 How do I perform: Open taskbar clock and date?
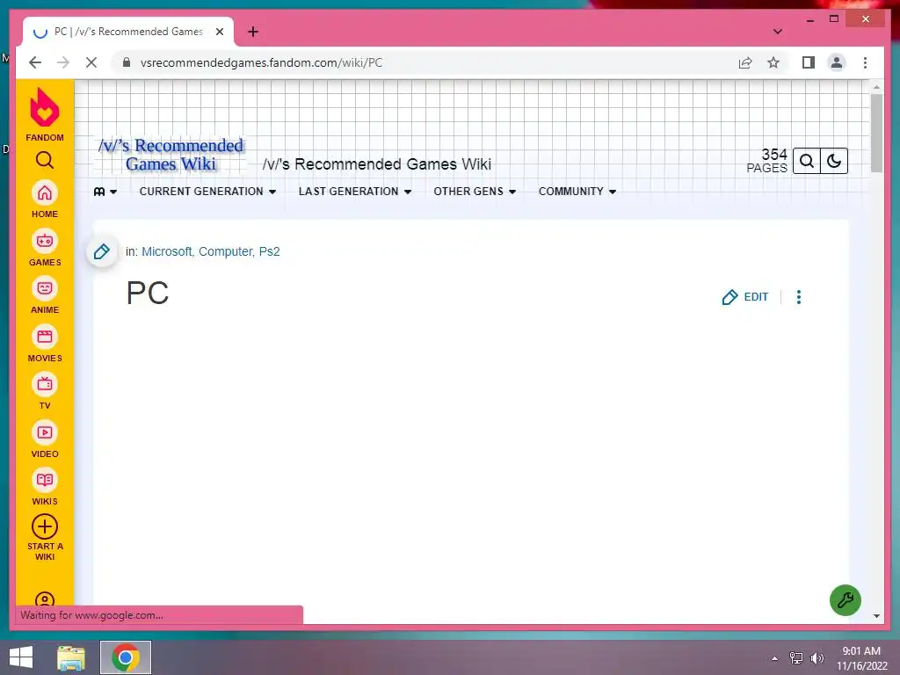(x=861, y=658)
